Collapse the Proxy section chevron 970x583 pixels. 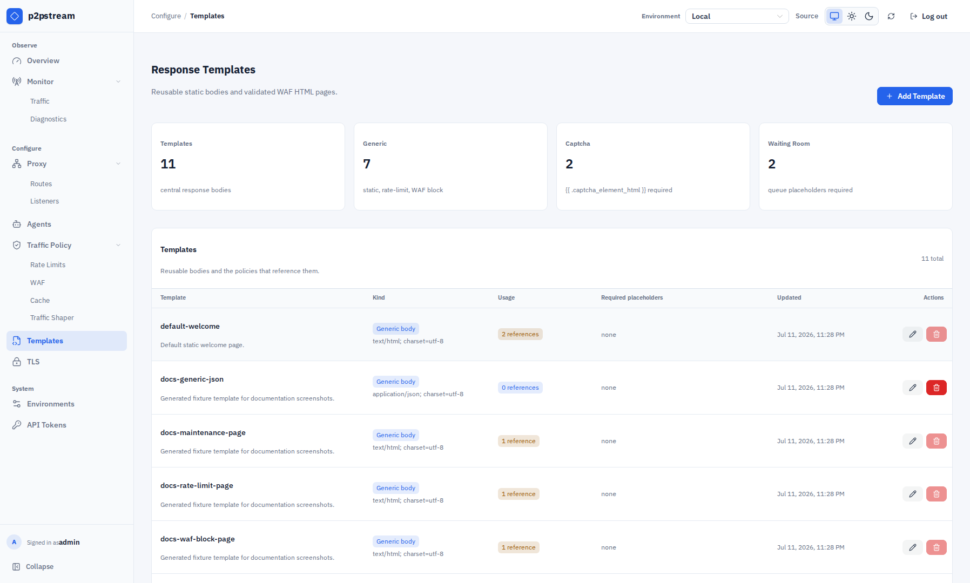click(x=118, y=164)
